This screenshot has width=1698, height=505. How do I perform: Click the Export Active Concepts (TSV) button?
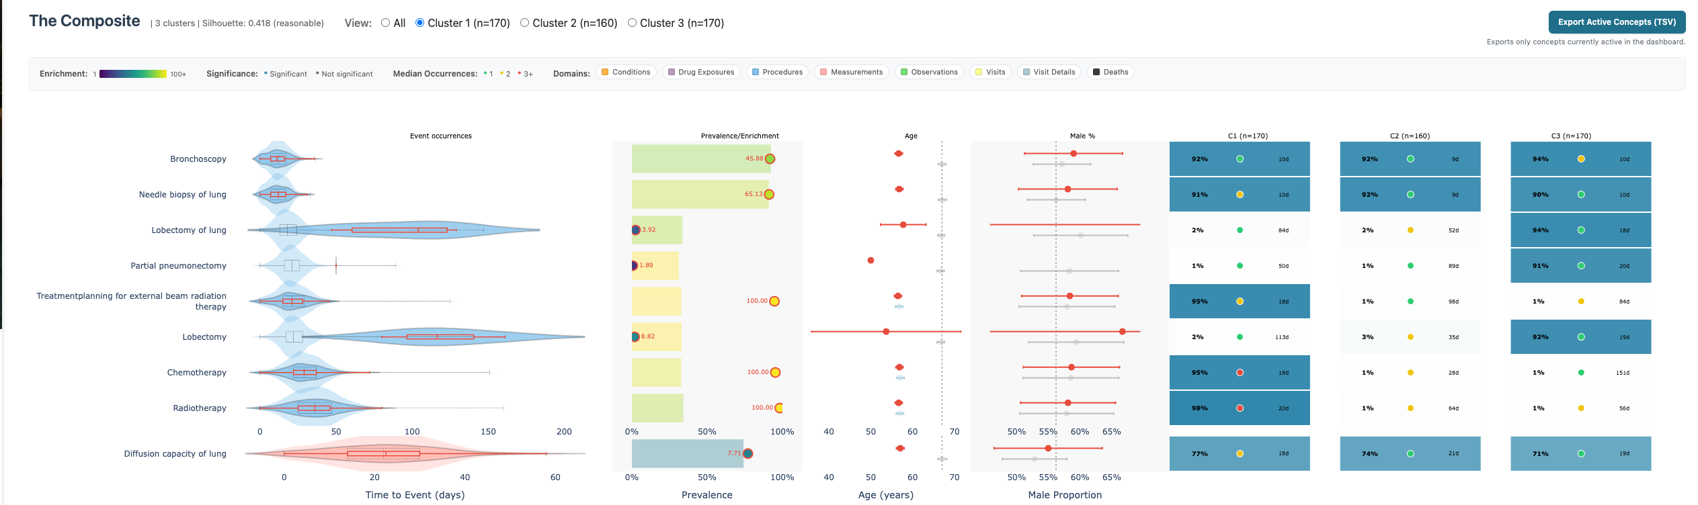point(1617,21)
